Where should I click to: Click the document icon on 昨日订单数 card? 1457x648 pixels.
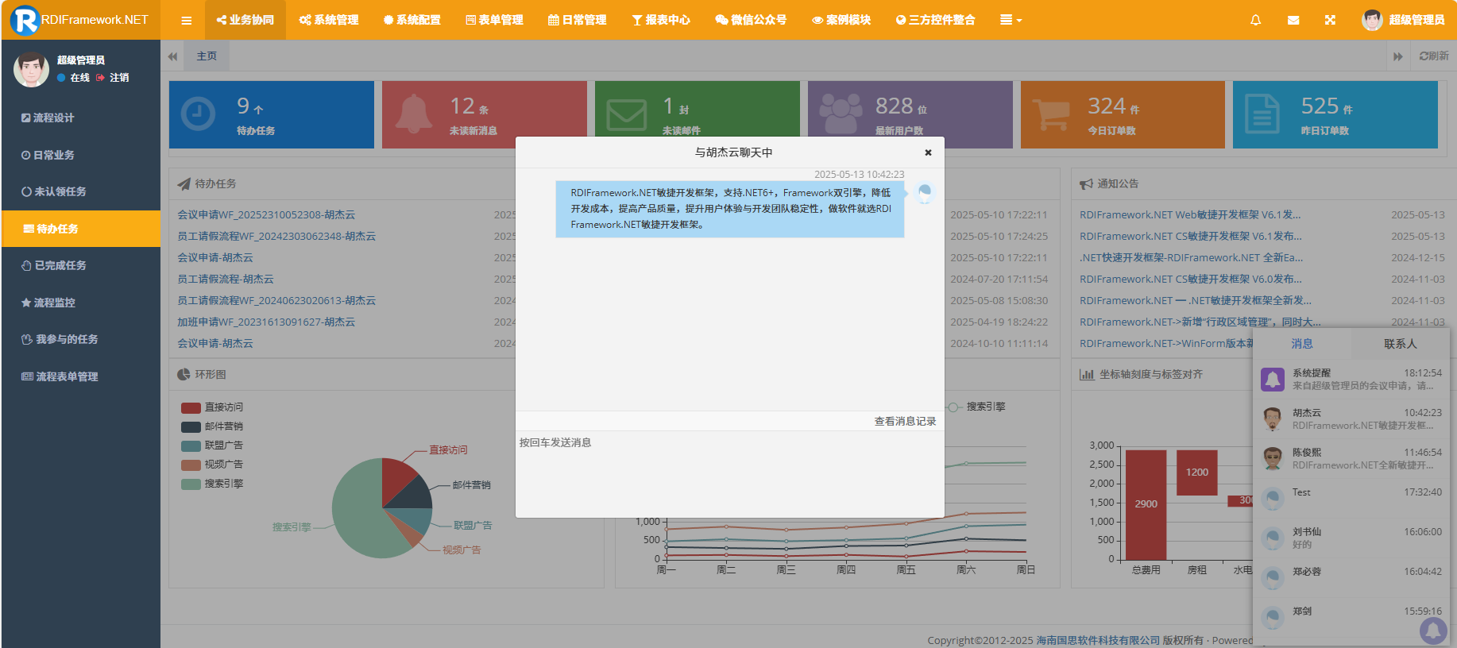(1262, 114)
